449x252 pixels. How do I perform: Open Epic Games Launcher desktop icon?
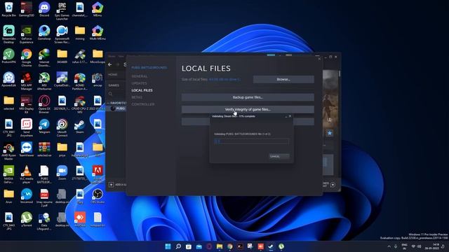[x=62, y=11]
